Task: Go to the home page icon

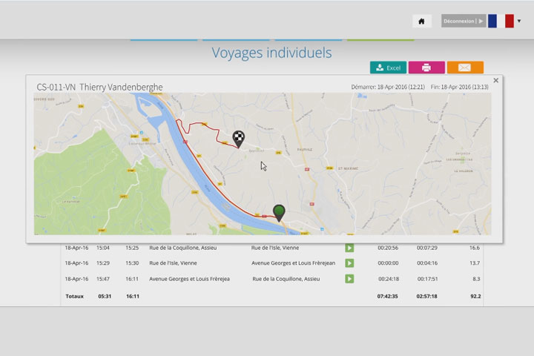Action: pos(421,22)
